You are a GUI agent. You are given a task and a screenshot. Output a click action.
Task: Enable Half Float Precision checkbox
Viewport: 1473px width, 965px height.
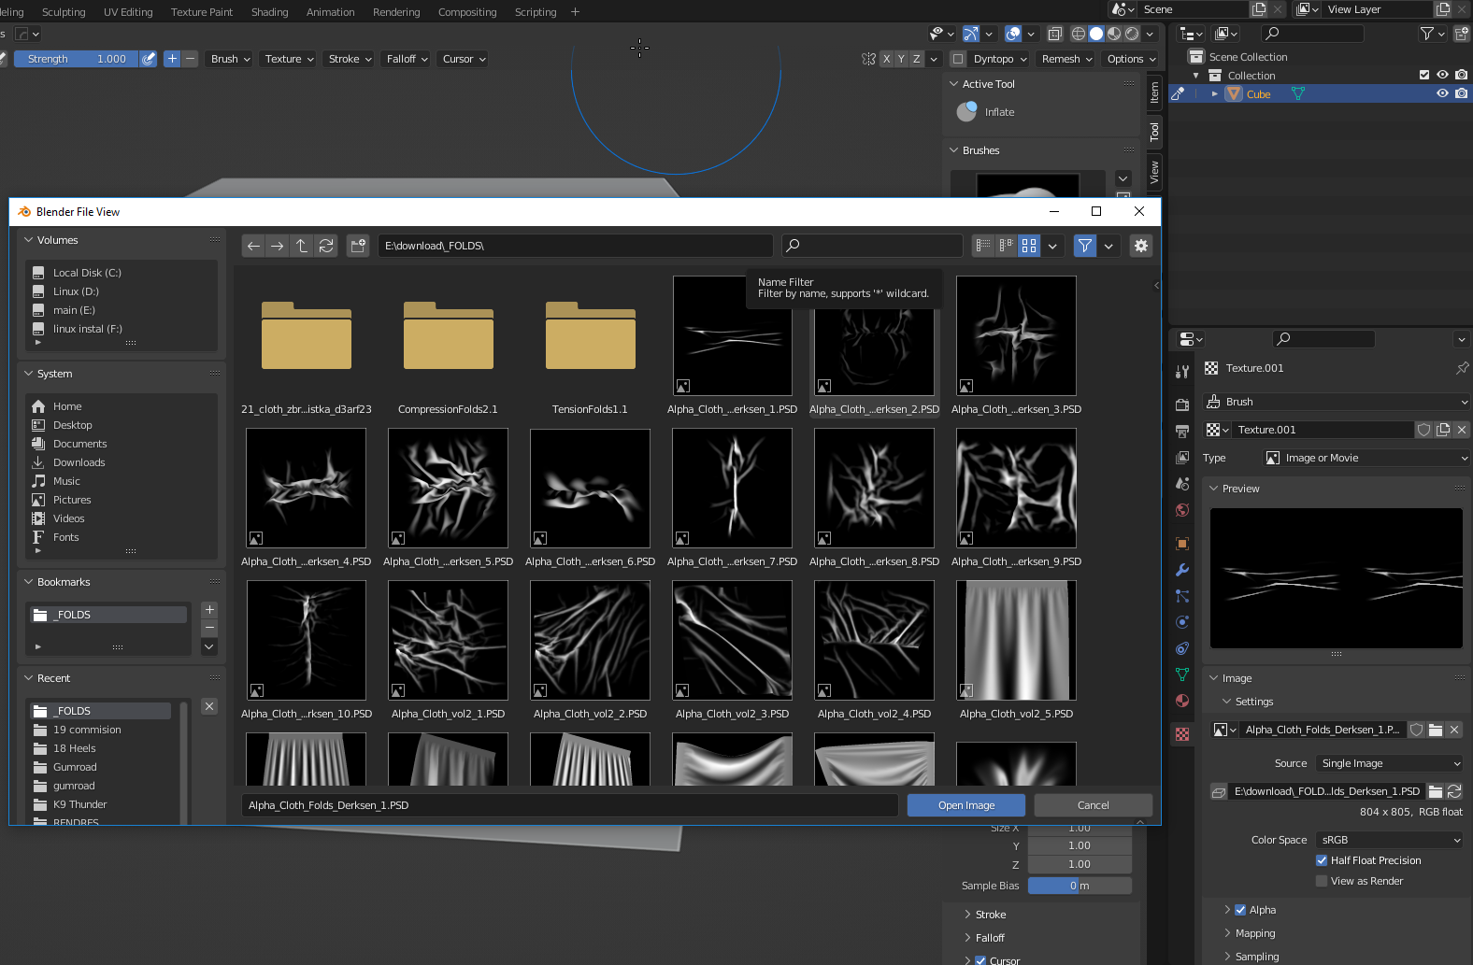1322,860
